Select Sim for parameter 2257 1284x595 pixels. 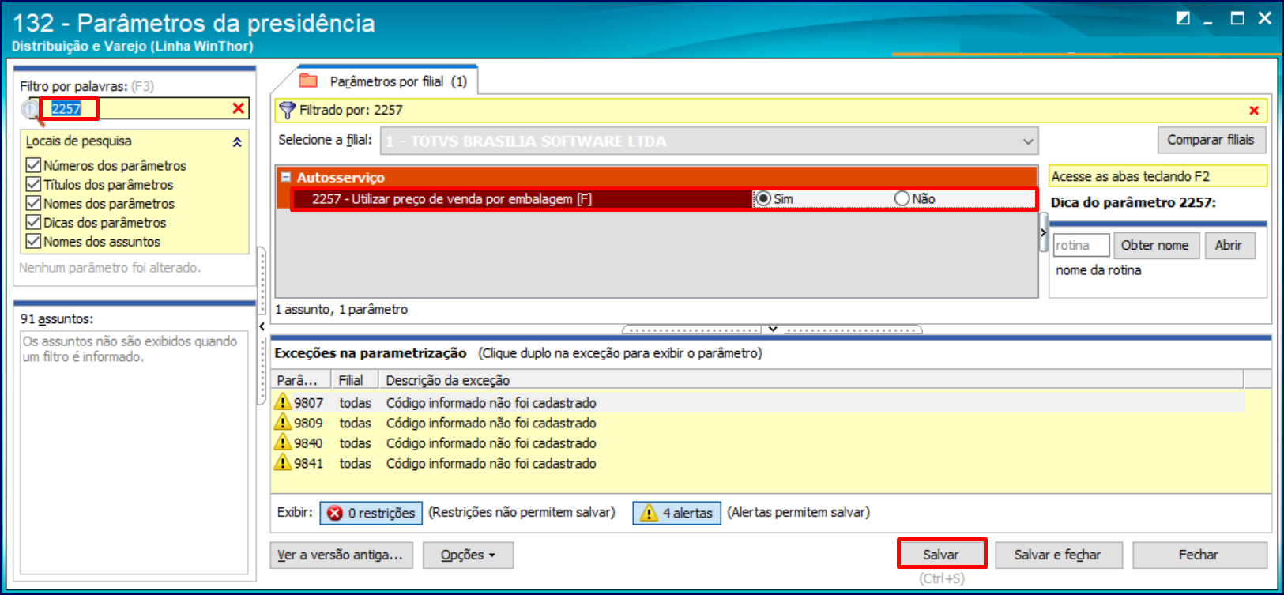pos(763,199)
